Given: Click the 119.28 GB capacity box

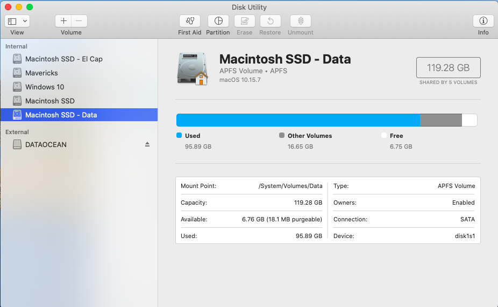Looking at the screenshot, I should pos(448,67).
